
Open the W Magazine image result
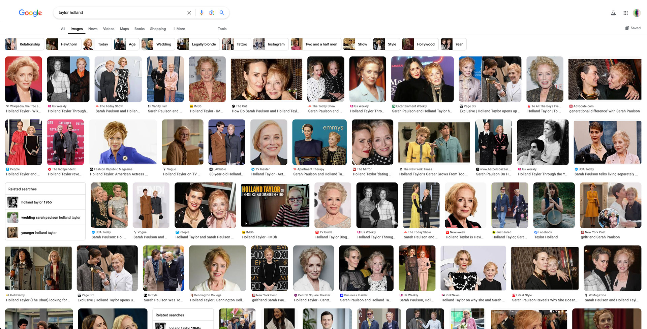coord(612,268)
